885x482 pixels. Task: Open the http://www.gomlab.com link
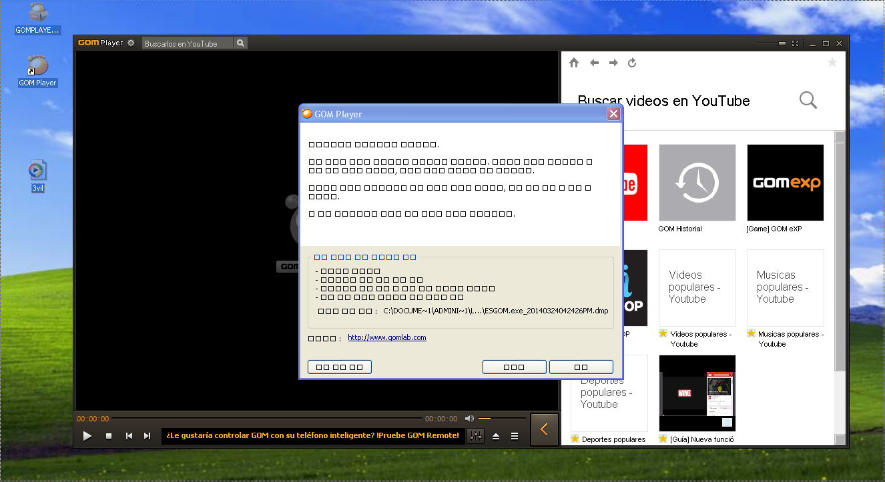click(387, 337)
